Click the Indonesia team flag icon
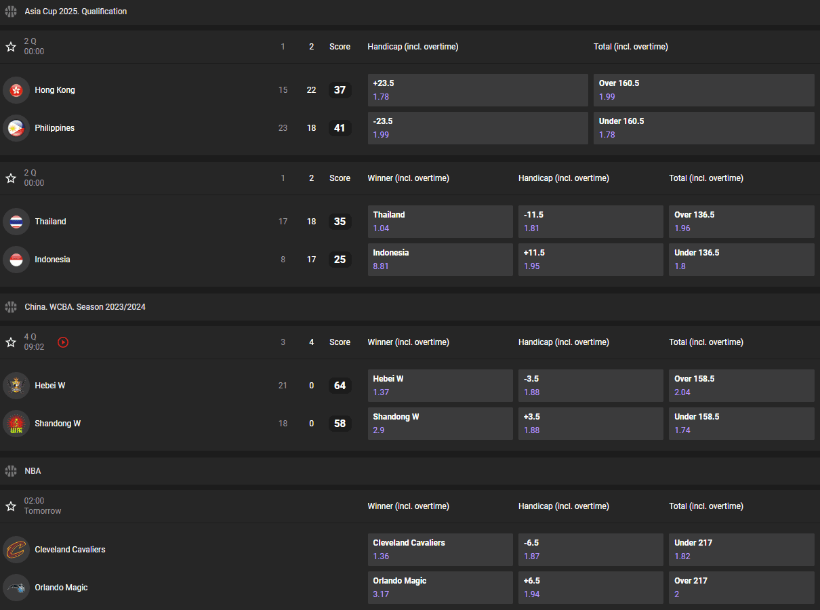Screen dimensions: 820x610 (16, 260)
